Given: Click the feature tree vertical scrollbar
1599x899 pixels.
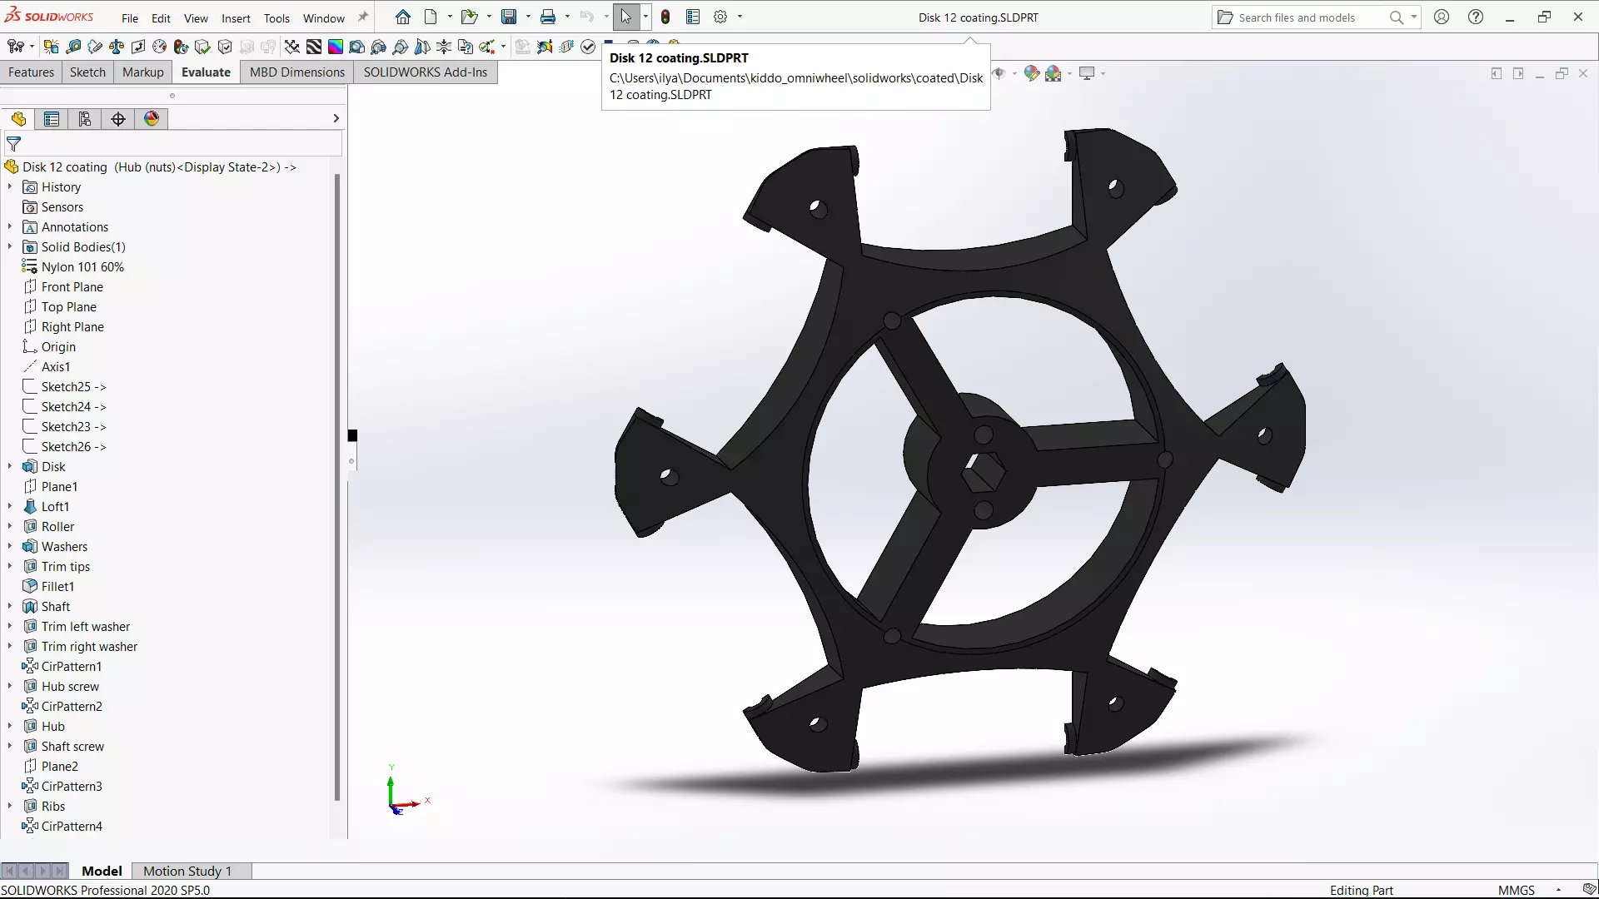Looking at the screenshot, I should pos(337,487).
